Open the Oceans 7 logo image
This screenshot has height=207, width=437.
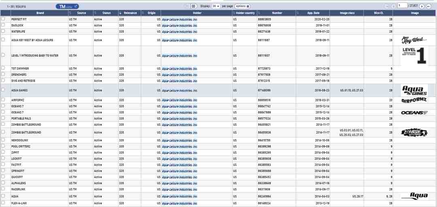click(x=414, y=112)
